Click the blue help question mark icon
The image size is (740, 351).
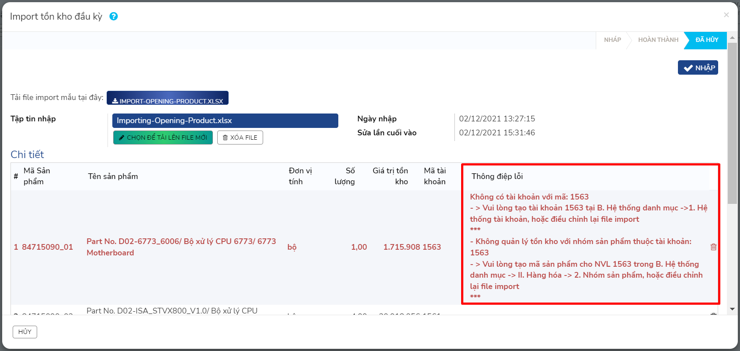point(114,16)
